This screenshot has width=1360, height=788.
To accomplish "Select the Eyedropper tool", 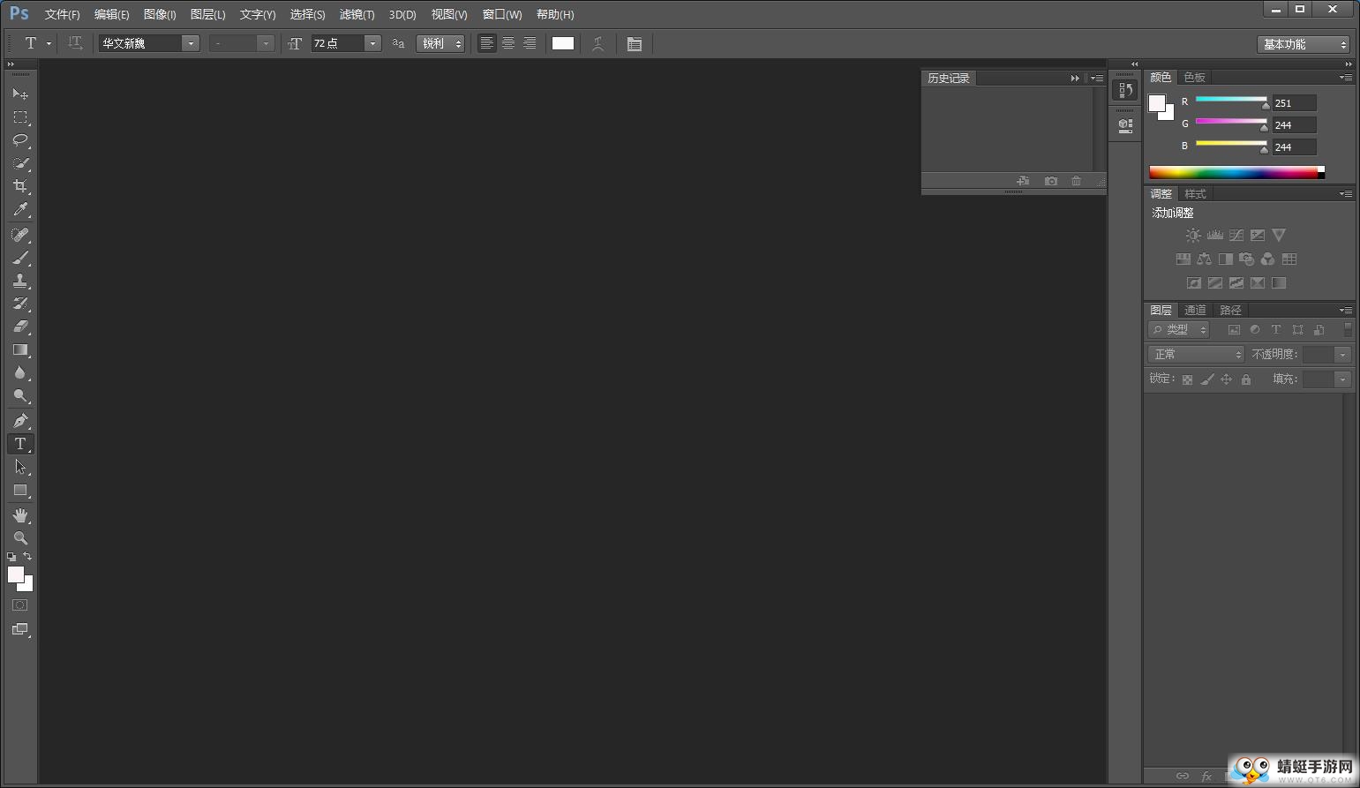I will 20,209.
